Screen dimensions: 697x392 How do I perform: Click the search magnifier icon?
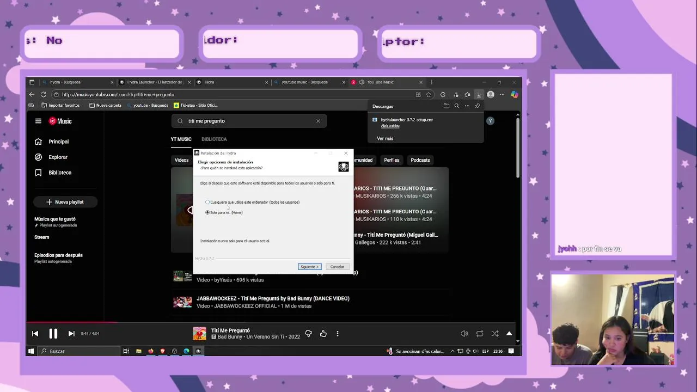tap(180, 121)
